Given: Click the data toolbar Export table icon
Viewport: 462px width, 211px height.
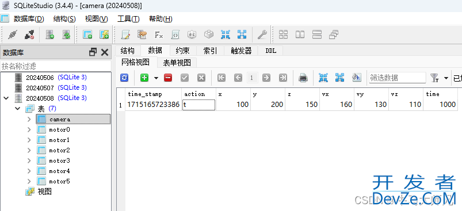Looking at the screenshot, I should (x=339, y=78).
